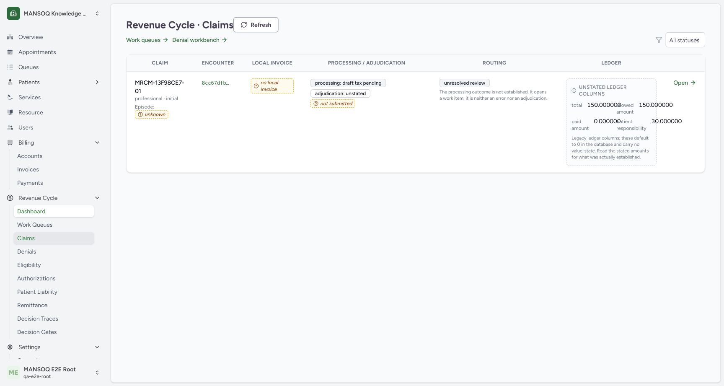Click the Settings gear icon
Image resolution: width=724 pixels, height=386 pixels.
pos(10,347)
